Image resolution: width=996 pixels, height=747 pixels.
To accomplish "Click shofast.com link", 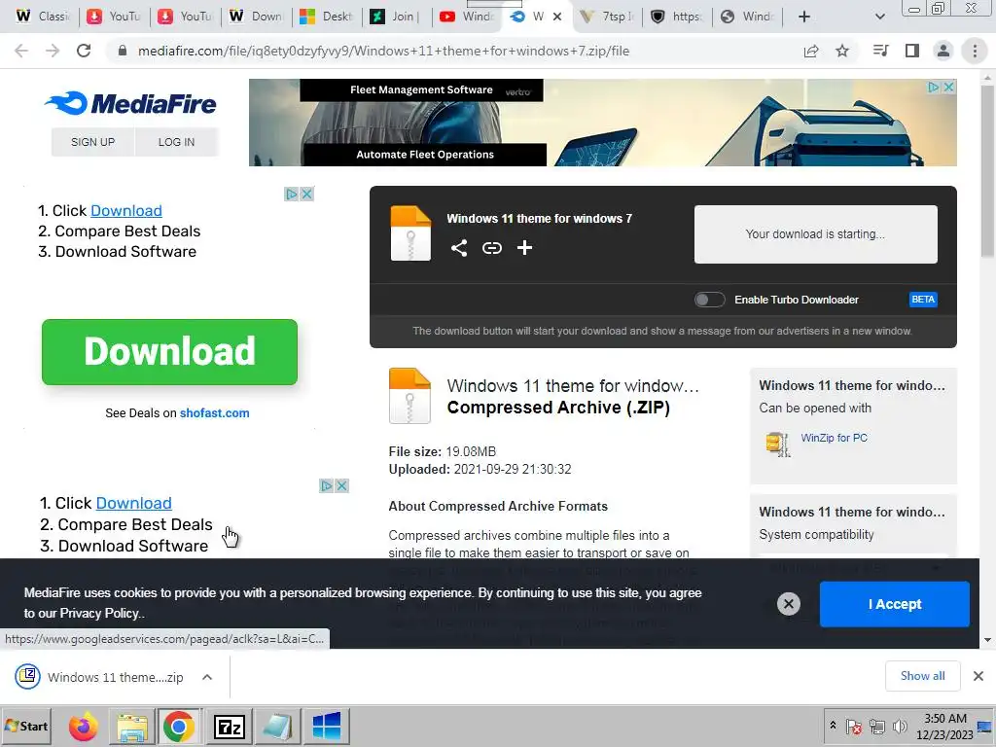I will (x=214, y=412).
